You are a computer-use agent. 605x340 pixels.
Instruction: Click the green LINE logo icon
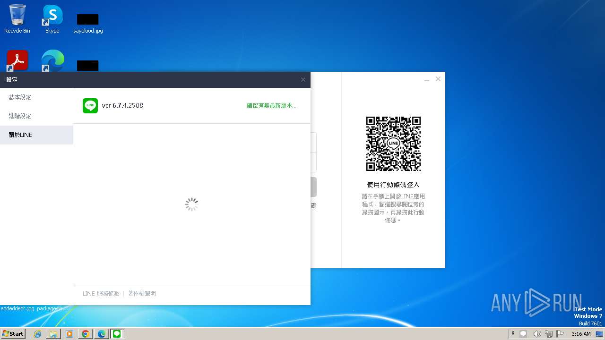90,105
